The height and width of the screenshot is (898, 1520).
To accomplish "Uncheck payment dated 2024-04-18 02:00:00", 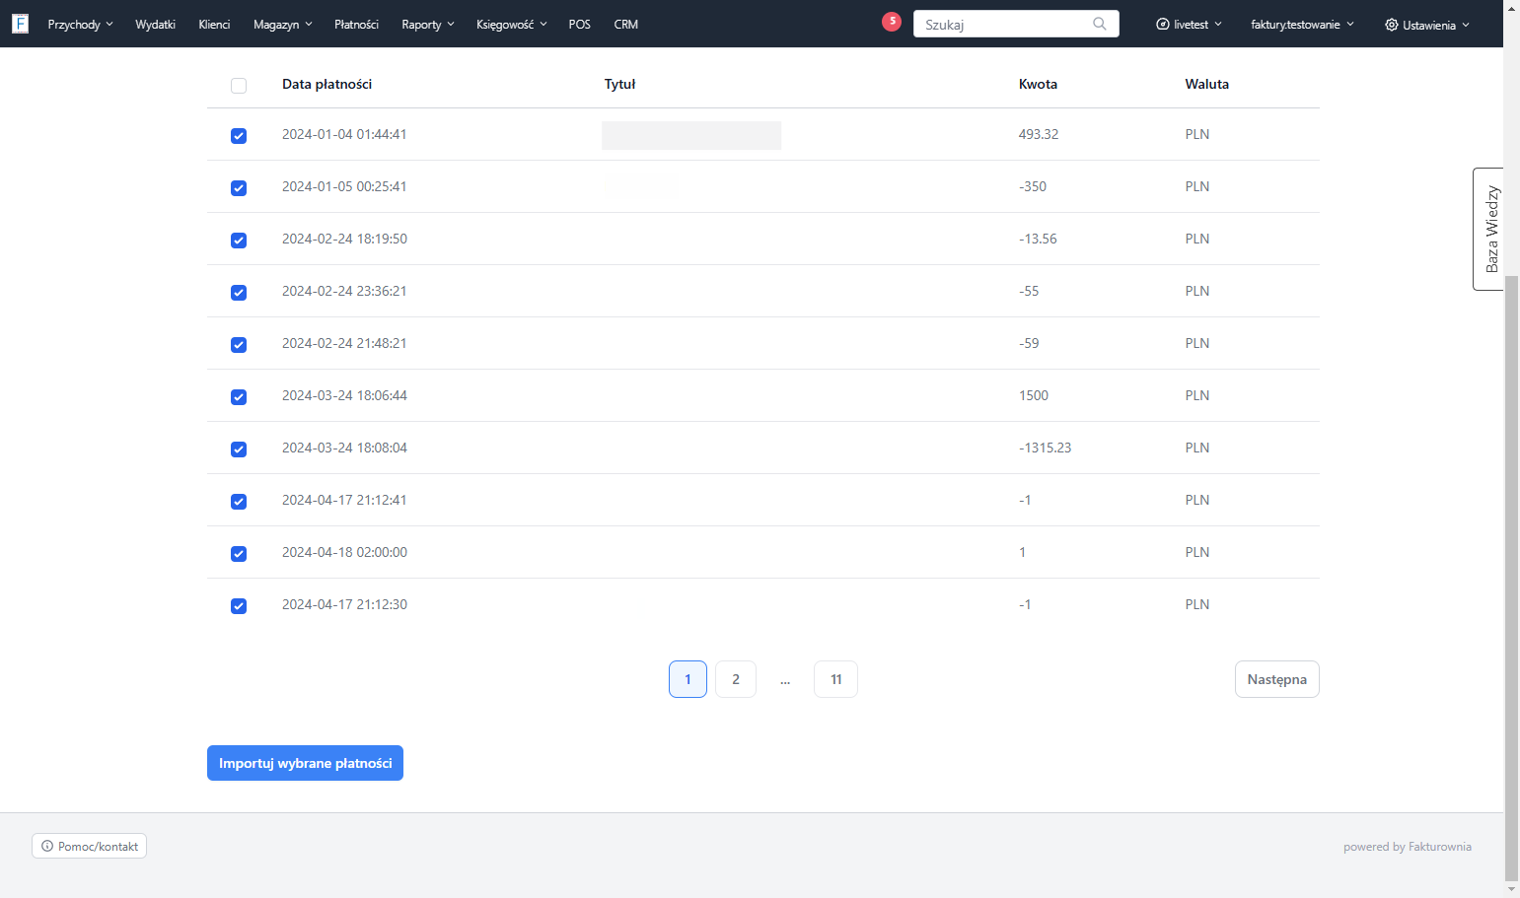I will 239,554.
